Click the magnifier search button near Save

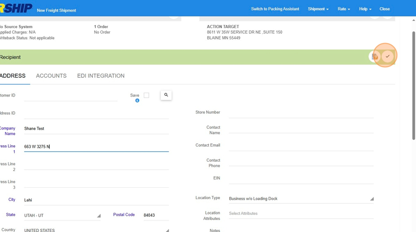tap(166, 95)
